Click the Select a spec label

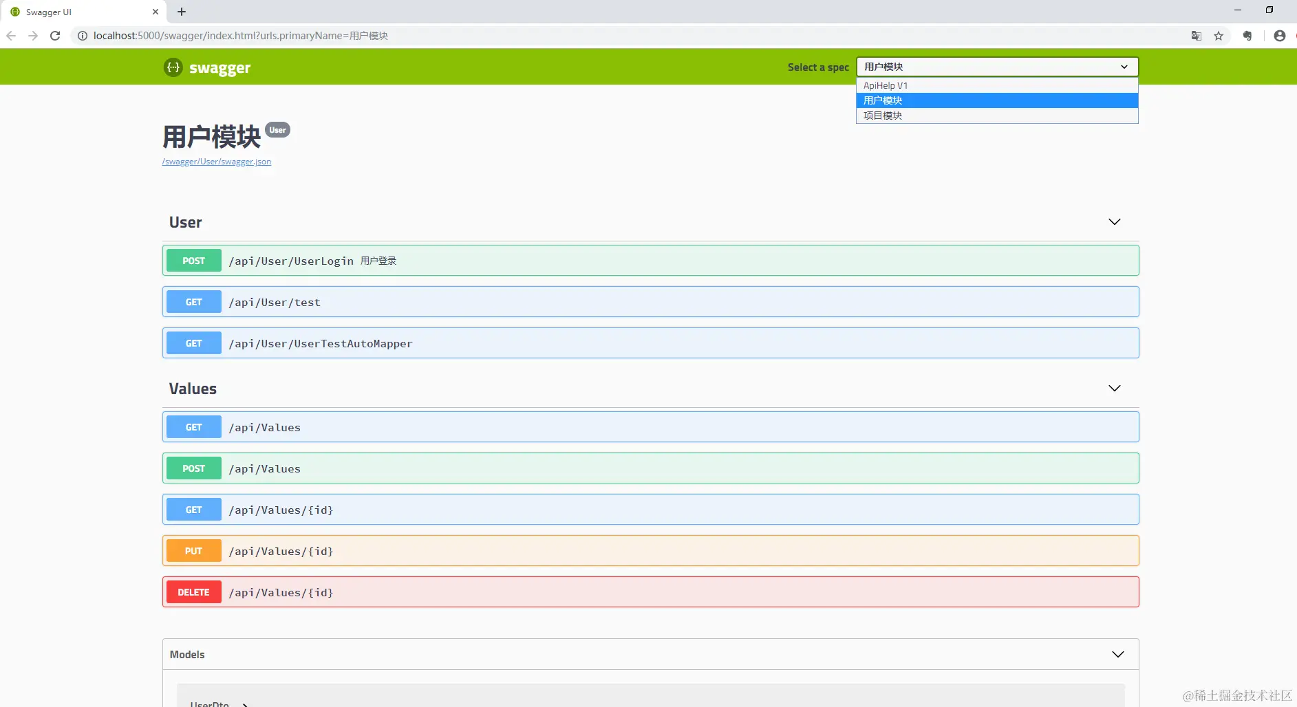point(818,67)
